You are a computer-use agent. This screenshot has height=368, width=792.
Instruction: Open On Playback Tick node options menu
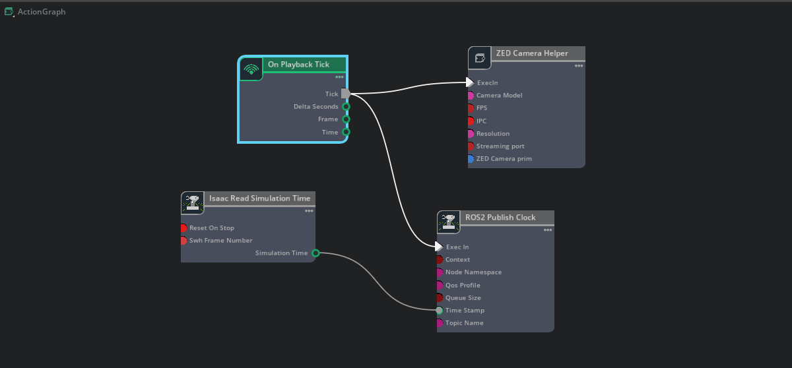[x=339, y=77]
